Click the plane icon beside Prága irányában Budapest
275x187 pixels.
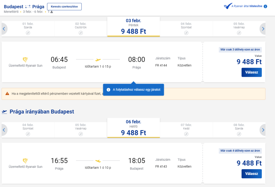[4, 112]
